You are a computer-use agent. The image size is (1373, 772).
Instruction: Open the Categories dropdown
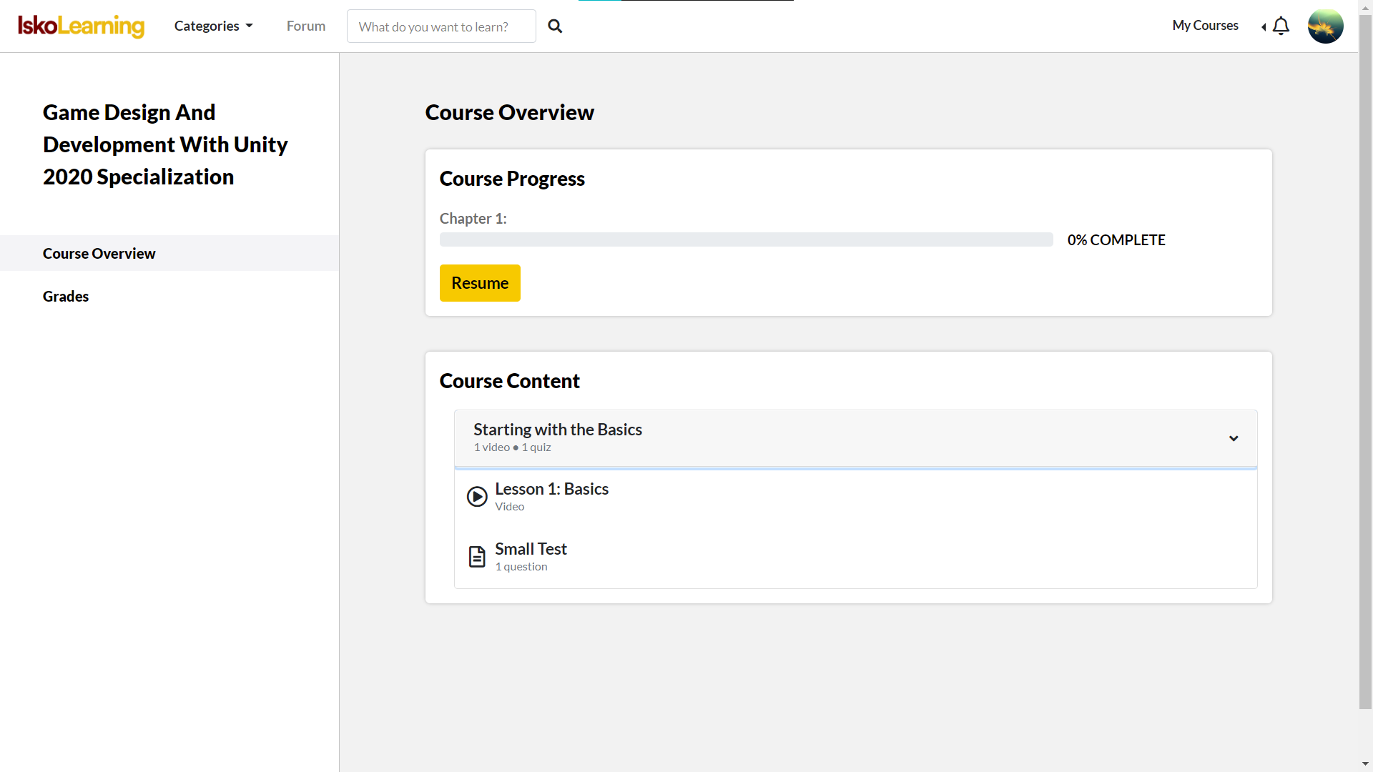(x=213, y=26)
